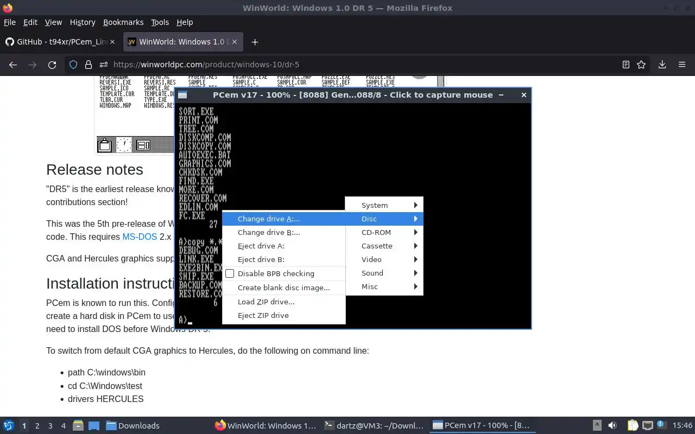Open a new browser tab

click(x=255, y=42)
